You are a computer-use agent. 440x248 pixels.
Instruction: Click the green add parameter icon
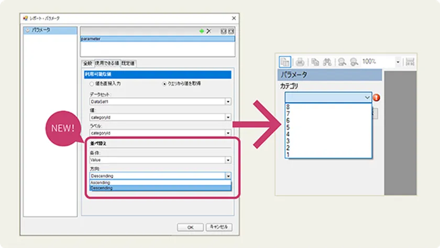(x=202, y=31)
